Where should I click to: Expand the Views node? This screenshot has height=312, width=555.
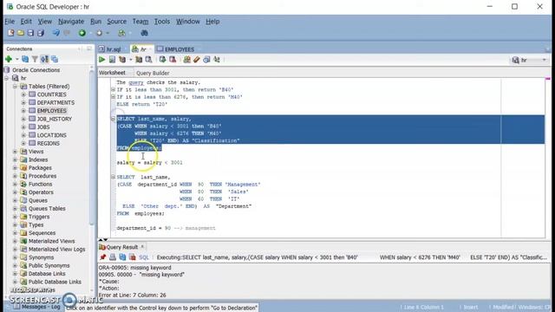pos(15,152)
